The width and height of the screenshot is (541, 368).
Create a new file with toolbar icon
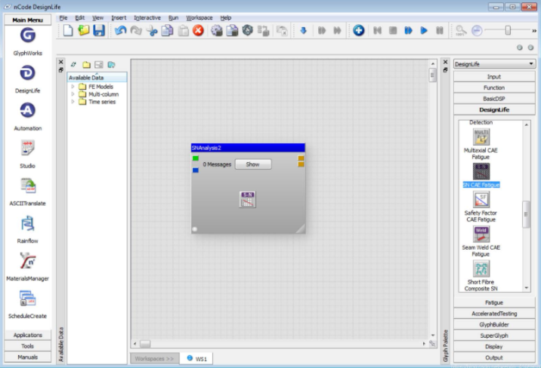click(x=68, y=31)
